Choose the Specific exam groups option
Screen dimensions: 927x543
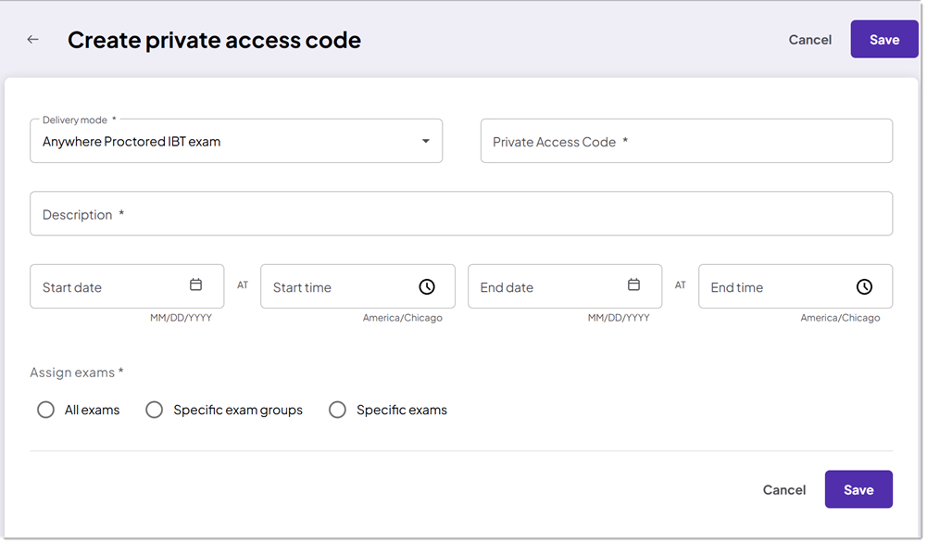[x=155, y=410]
